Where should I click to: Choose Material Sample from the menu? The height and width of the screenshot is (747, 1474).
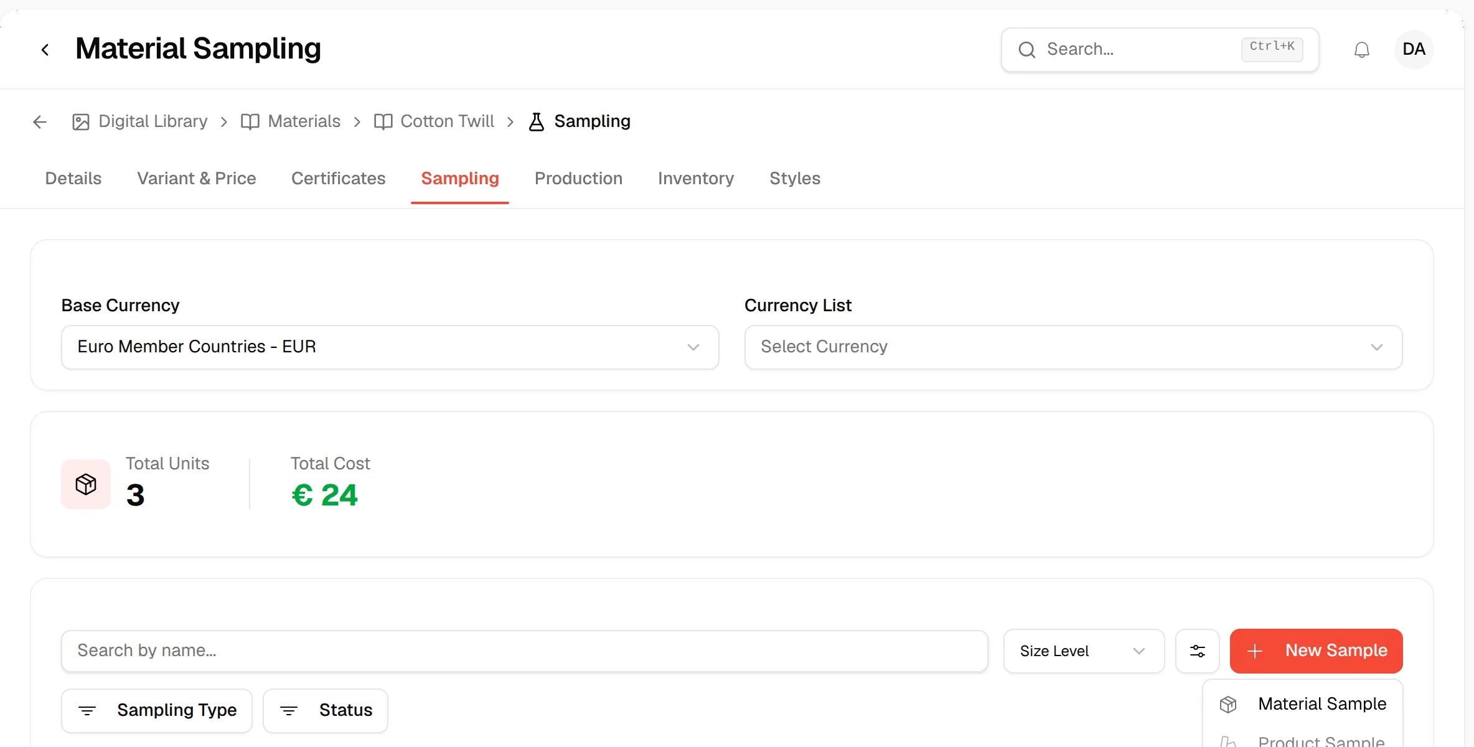coord(1303,704)
